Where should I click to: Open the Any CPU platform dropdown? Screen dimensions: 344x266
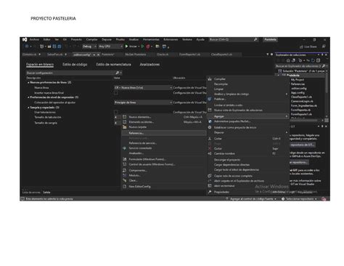pos(110,47)
